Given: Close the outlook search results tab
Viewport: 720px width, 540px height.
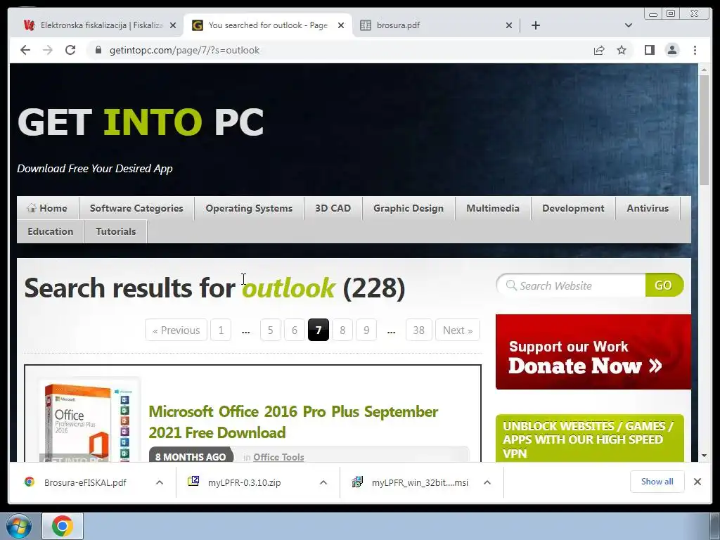Looking at the screenshot, I should (341, 25).
